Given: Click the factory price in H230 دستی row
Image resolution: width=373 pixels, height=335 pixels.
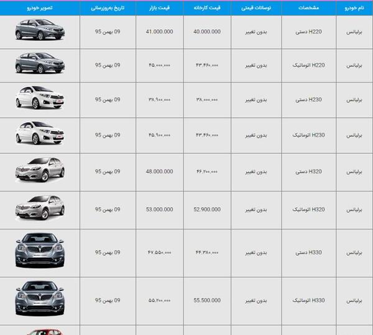Looking at the screenshot, I should click(x=207, y=100).
